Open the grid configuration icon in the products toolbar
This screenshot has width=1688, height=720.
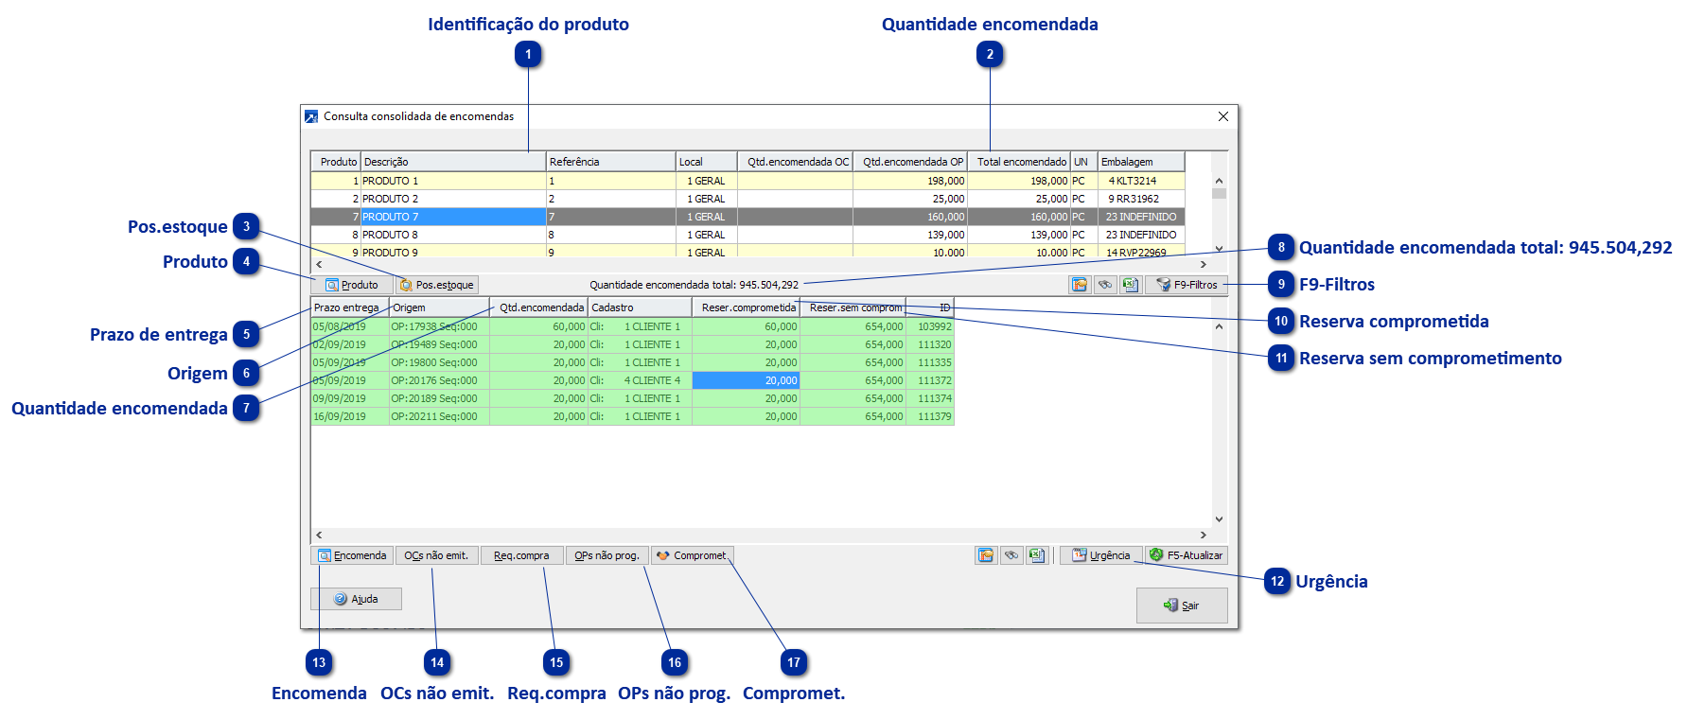point(1080,285)
